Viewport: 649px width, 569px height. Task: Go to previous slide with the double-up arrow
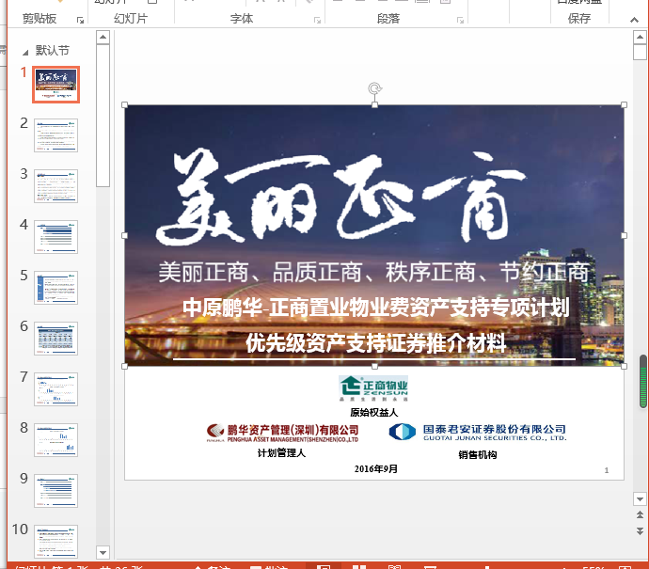pyautogui.click(x=640, y=514)
